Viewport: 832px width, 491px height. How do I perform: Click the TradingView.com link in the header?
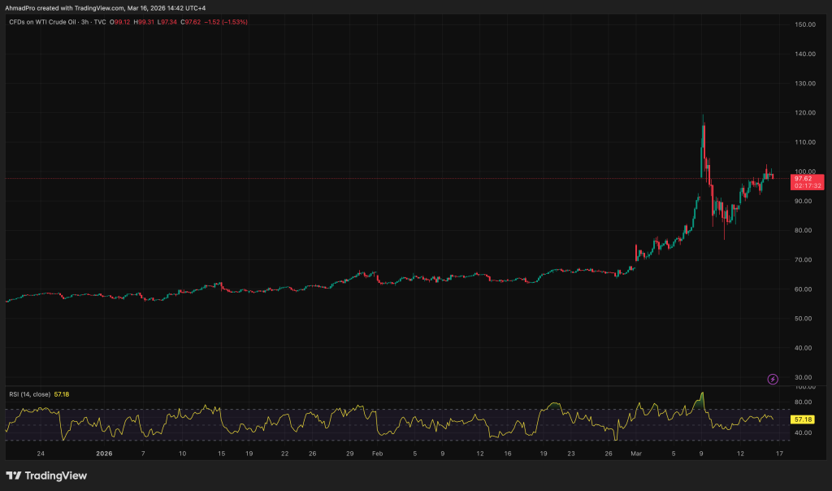click(99, 8)
